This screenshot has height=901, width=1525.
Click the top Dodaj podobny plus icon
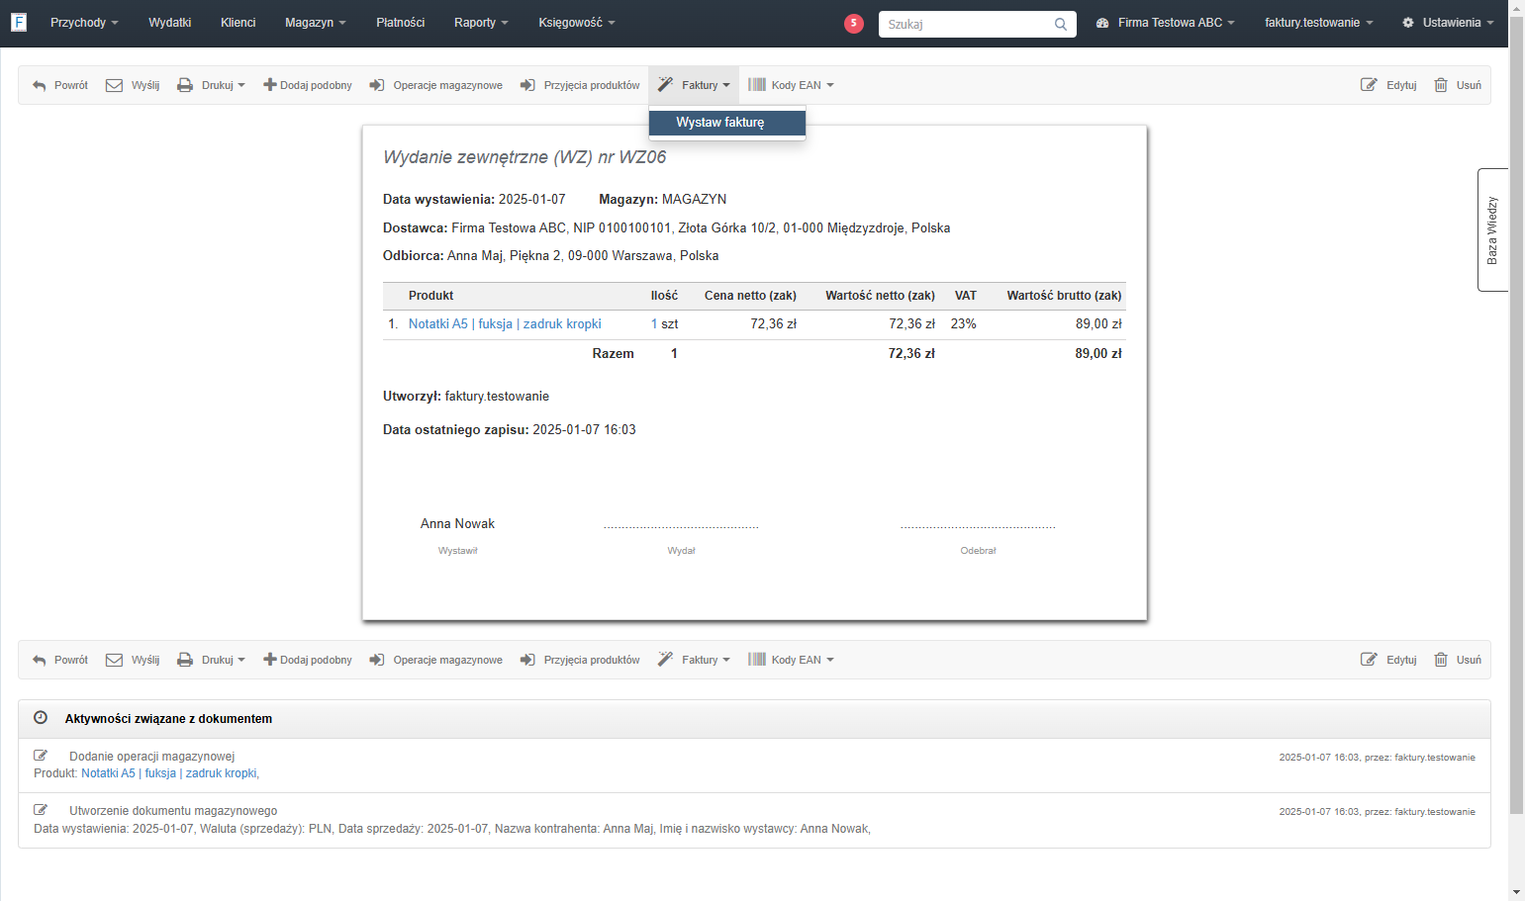point(269,85)
